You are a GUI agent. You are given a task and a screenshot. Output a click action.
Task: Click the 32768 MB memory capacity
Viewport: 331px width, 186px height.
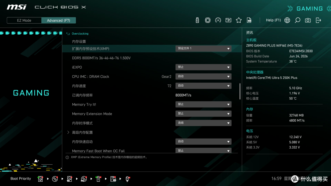coord(296,115)
